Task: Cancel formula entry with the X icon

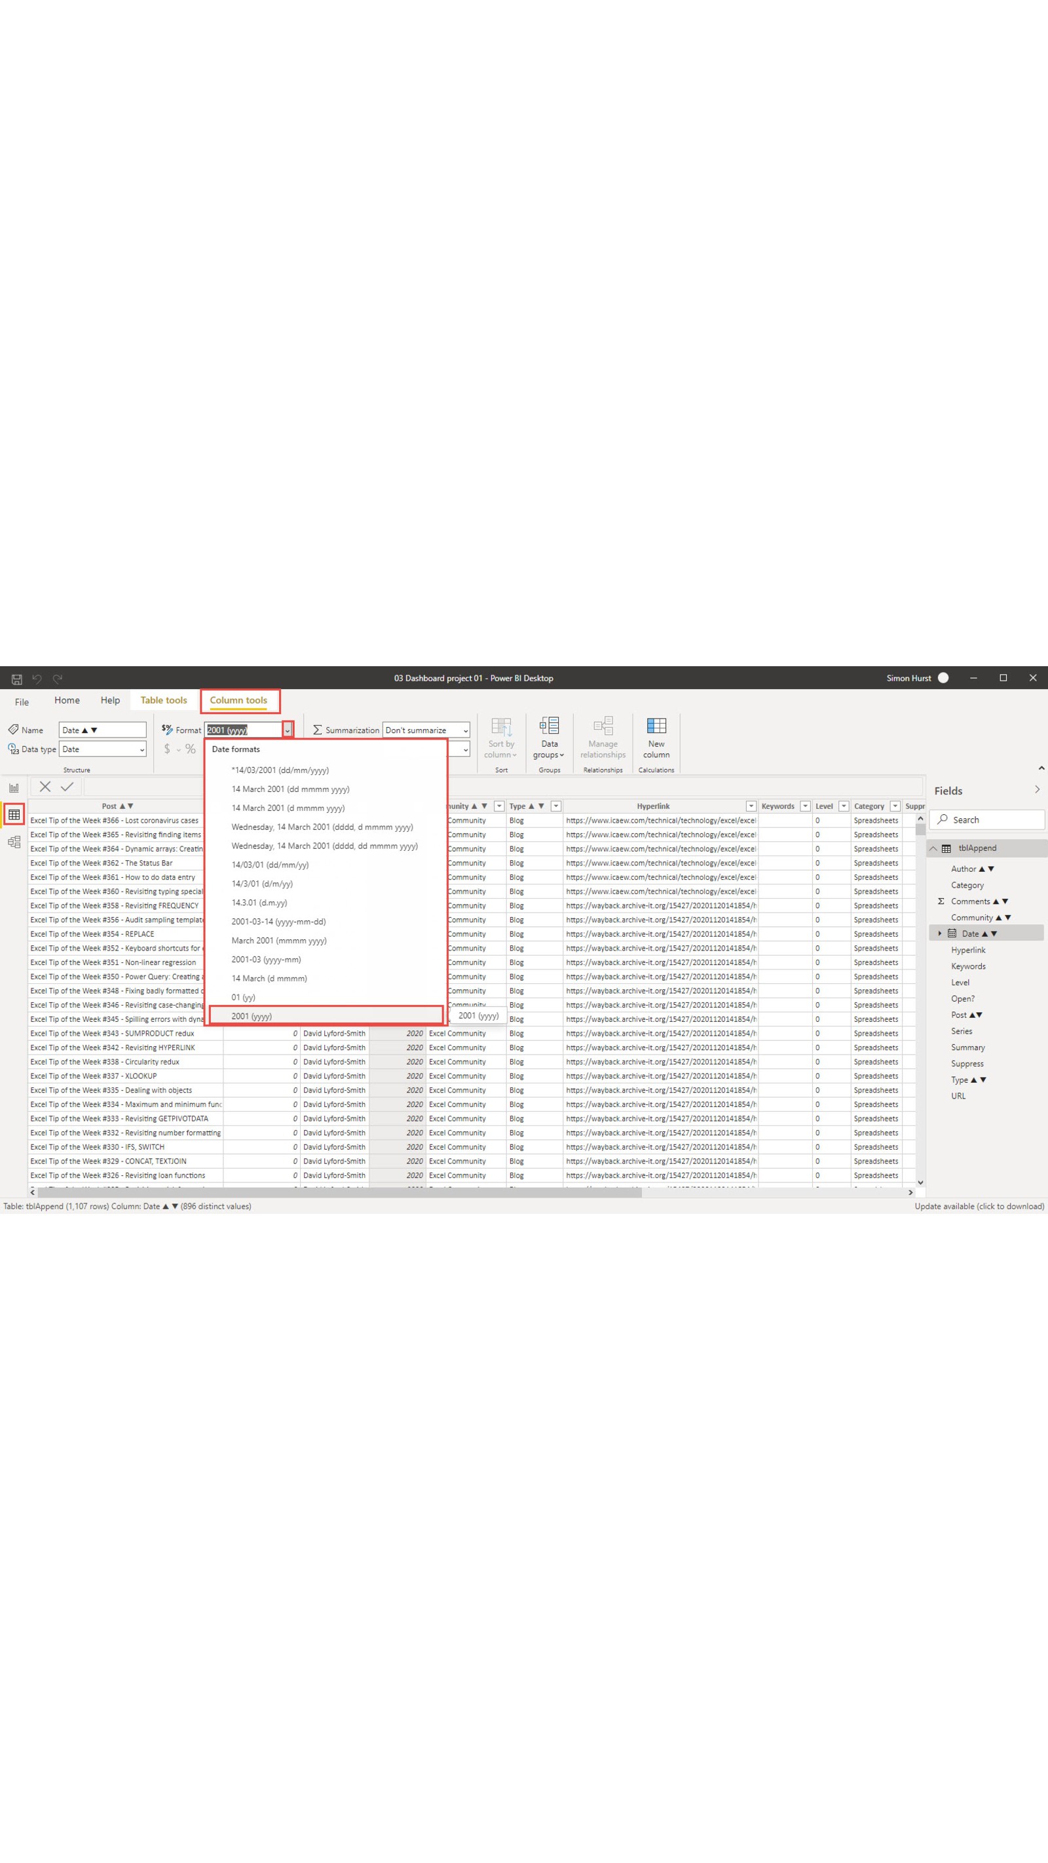Action: (46, 786)
